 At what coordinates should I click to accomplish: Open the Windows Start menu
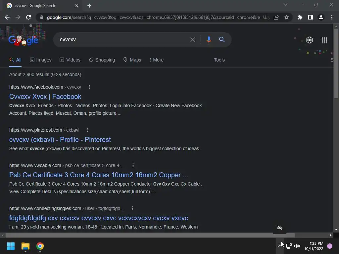click(11, 246)
